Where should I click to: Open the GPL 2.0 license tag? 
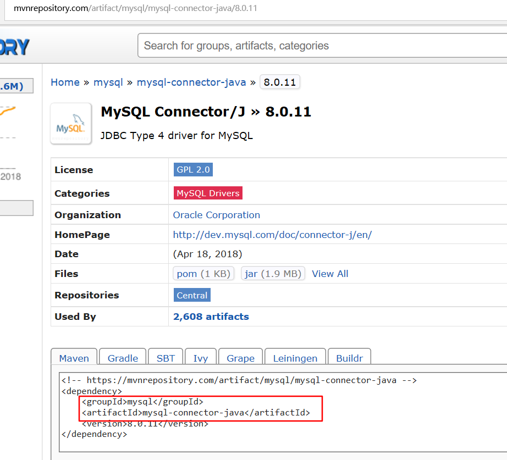tap(193, 169)
